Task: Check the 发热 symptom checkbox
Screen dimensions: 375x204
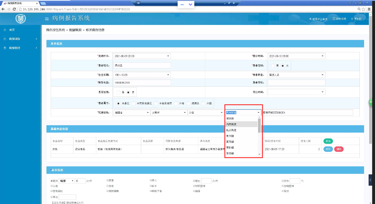Action: tap(282, 181)
